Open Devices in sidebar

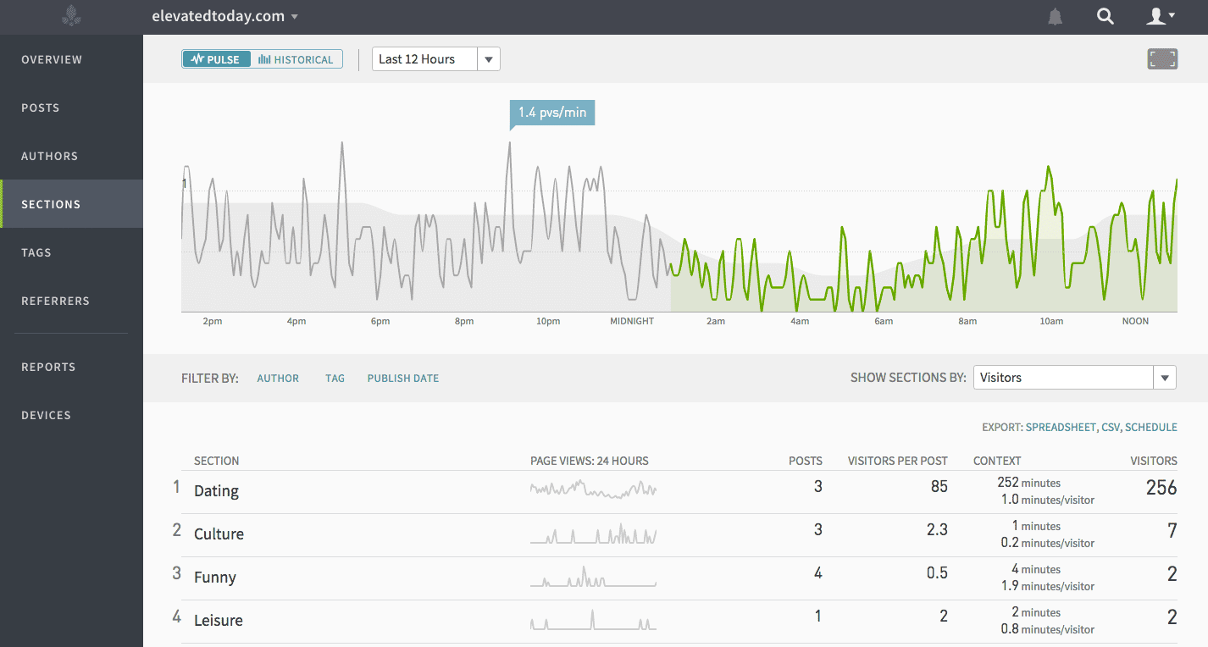(71, 415)
